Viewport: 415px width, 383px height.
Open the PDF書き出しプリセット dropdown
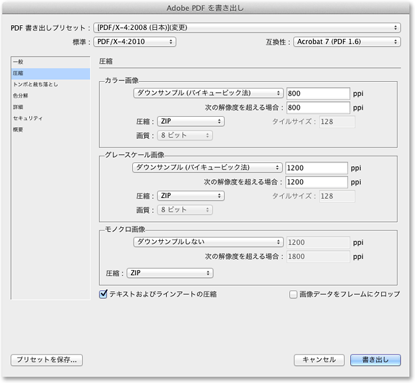click(246, 27)
